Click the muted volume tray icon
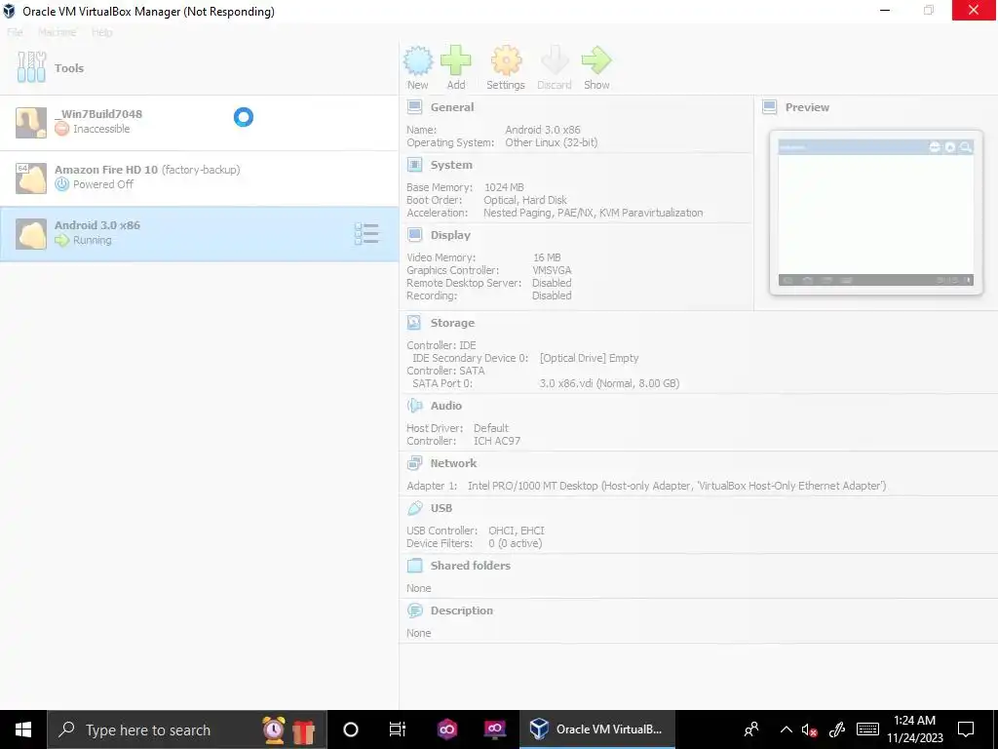 click(x=810, y=730)
